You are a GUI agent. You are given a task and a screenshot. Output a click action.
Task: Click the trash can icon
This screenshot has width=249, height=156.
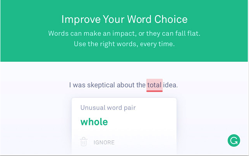pyautogui.click(x=84, y=142)
